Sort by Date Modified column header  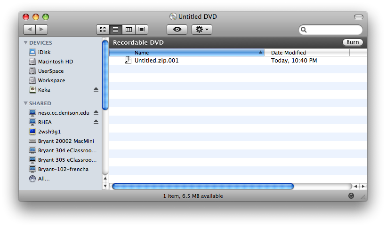307,53
